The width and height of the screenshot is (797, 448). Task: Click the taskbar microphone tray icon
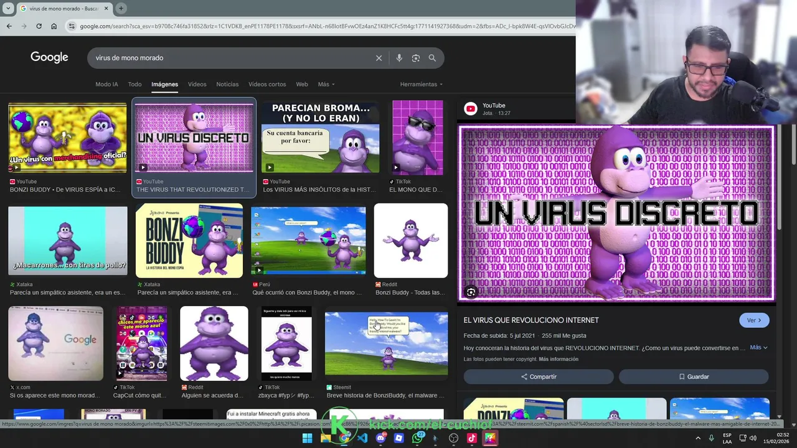[x=711, y=438]
